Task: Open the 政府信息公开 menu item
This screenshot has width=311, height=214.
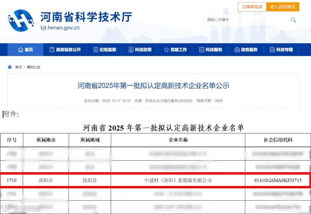Action: pos(65,50)
